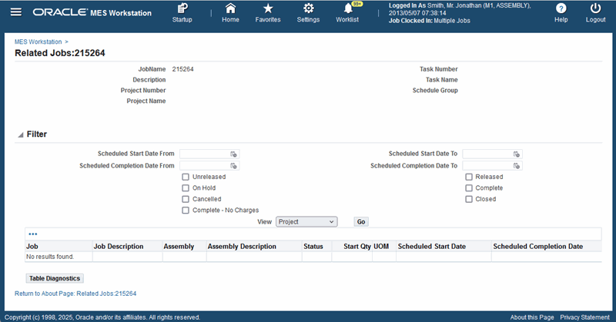Open calendar for Scheduled Start Date From

click(234, 154)
